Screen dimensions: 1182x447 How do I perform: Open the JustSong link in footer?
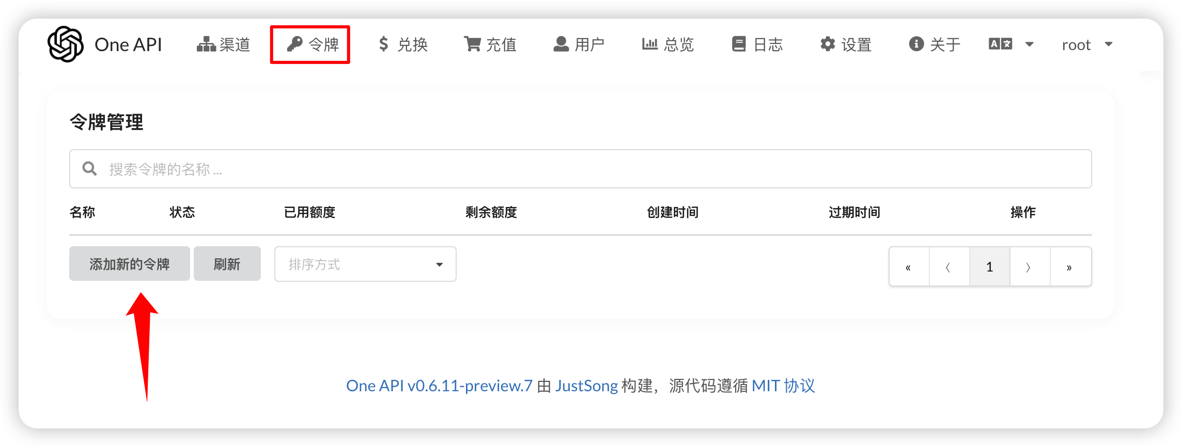pos(586,386)
